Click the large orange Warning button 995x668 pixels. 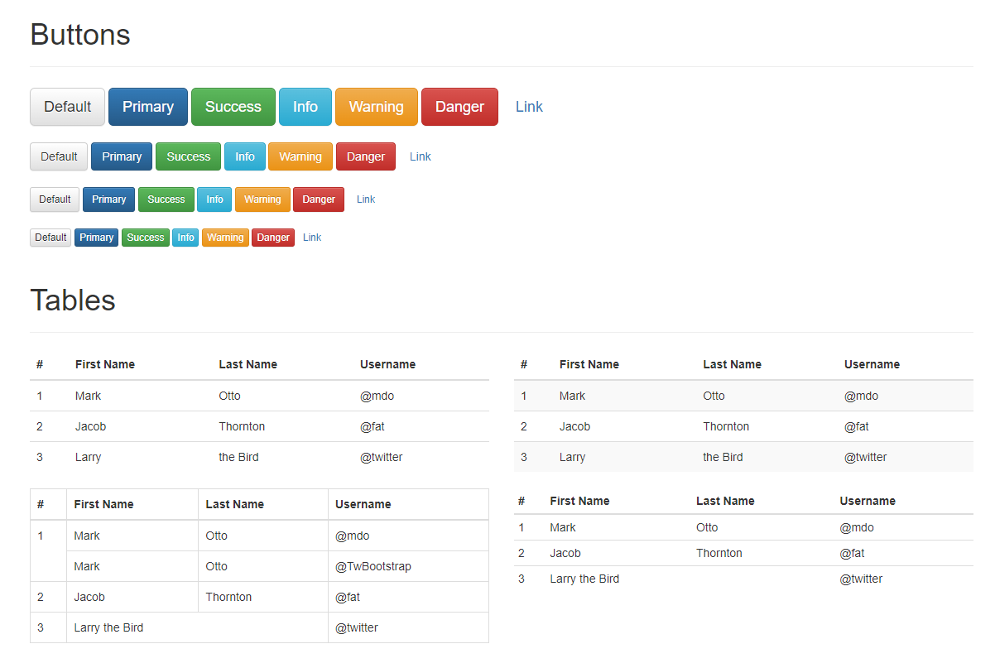tap(377, 107)
